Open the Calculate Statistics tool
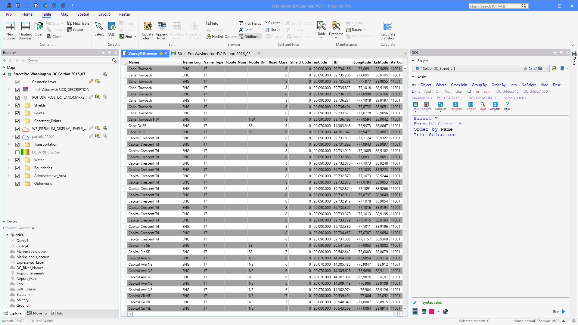 387,30
